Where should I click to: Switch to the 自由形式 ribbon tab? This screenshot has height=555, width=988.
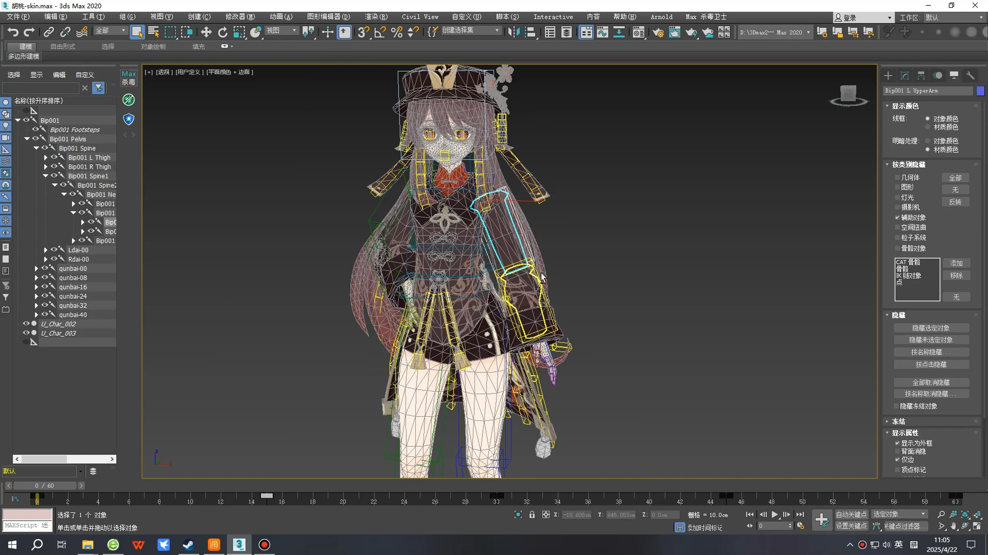point(63,46)
